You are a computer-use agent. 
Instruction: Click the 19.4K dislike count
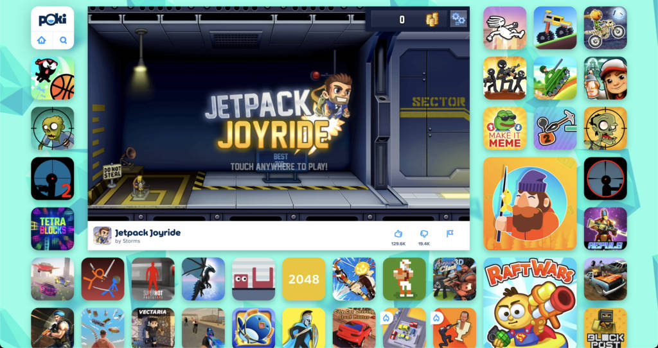click(x=424, y=243)
